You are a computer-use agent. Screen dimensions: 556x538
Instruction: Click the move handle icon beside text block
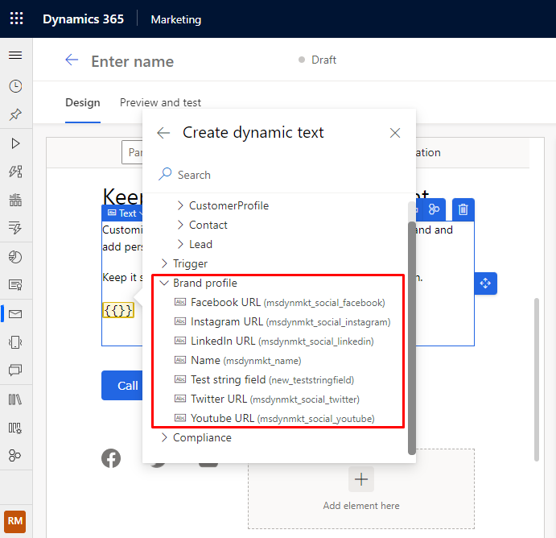pyautogui.click(x=485, y=283)
